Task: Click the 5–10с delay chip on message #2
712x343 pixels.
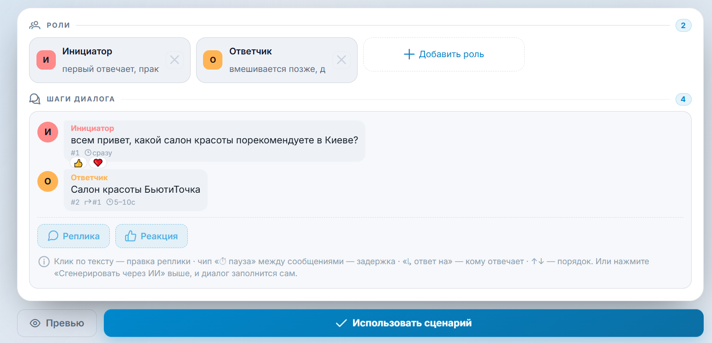Action: click(120, 202)
